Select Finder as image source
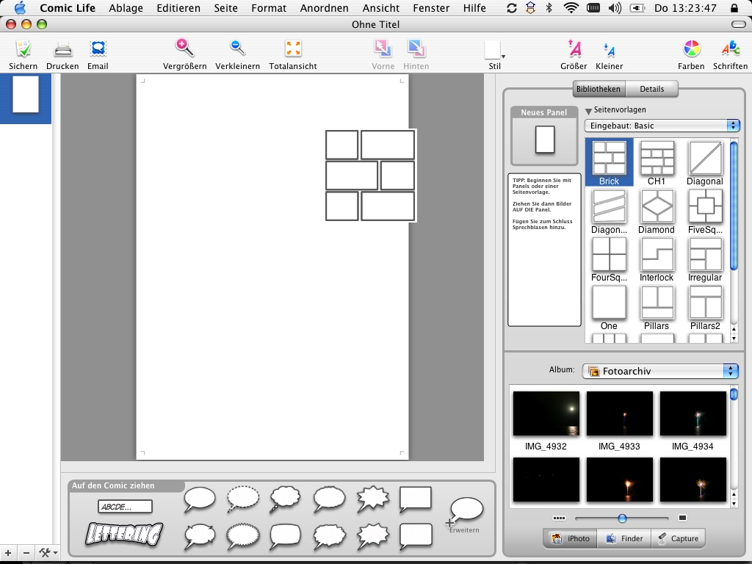 624,538
